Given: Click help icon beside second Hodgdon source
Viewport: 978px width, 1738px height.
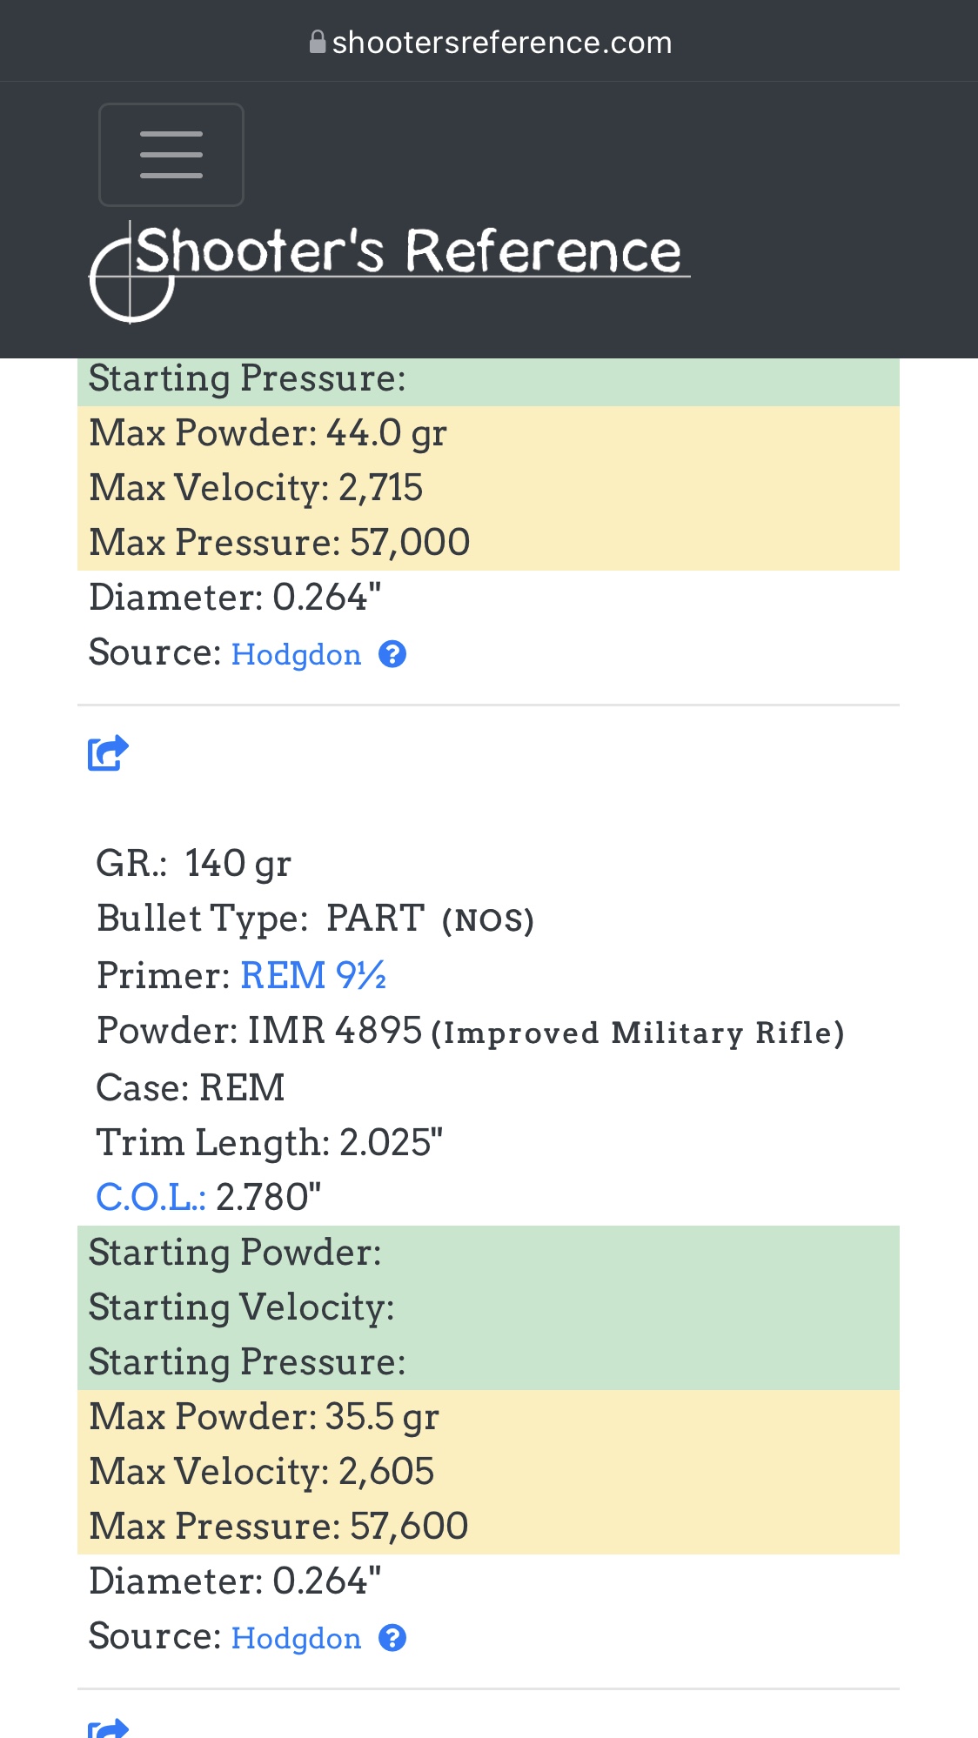Looking at the screenshot, I should (x=392, y=1638).
